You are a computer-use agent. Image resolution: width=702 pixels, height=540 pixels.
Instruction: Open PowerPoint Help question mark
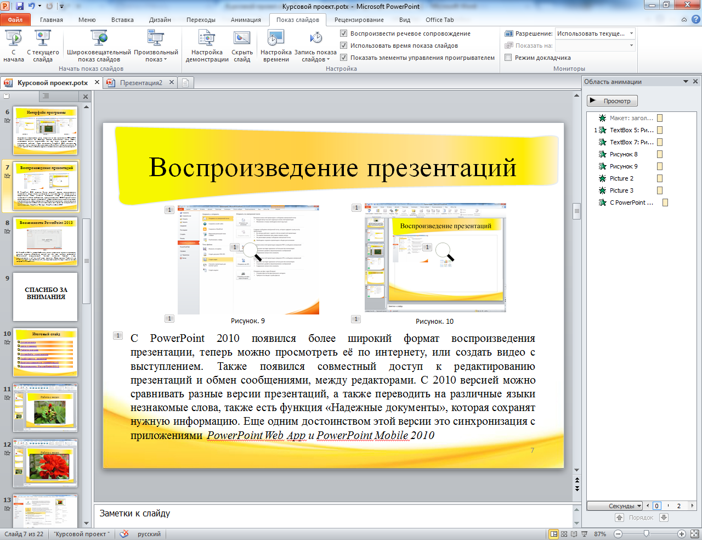pyautogui.click(x=695, y=19)
